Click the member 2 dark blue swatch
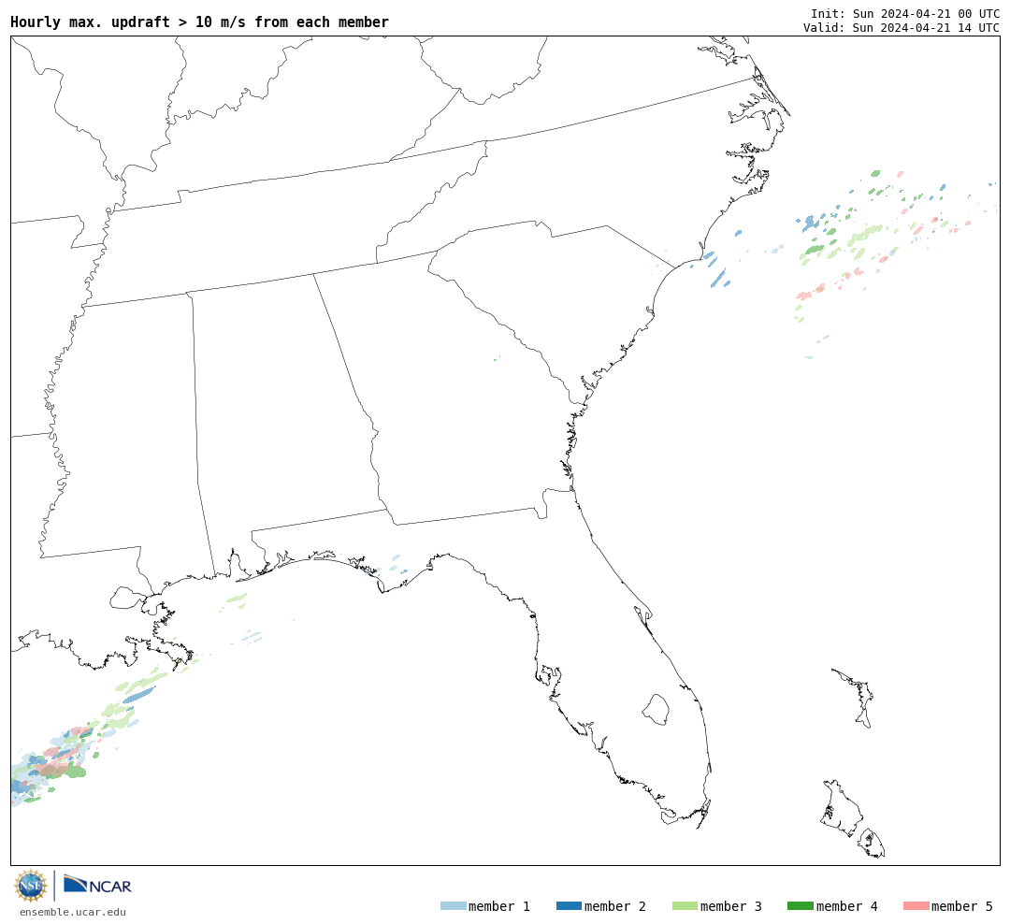Image resolution: width=1010 pixels, height=924 pixels. [569, 905]
